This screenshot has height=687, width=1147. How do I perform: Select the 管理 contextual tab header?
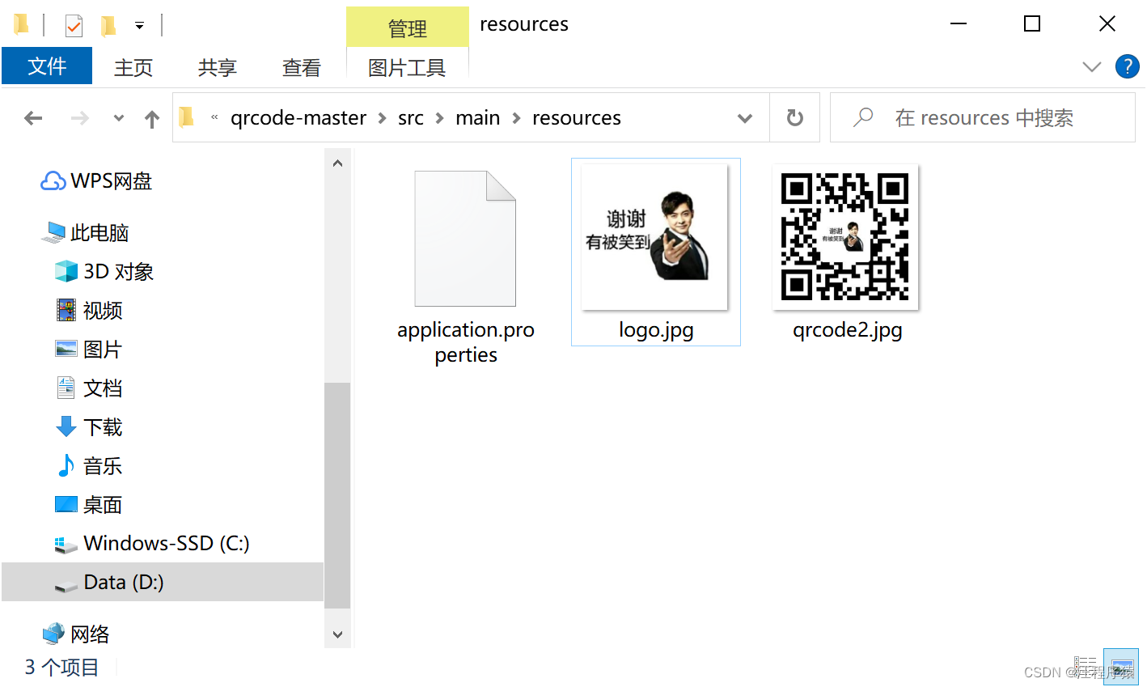click(x=408, y=28)
